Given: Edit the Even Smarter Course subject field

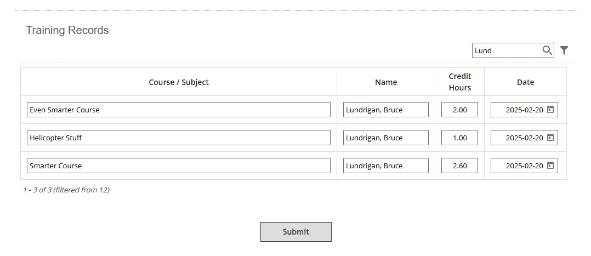Looking at the screenshot, I should [x=179, y=110].
